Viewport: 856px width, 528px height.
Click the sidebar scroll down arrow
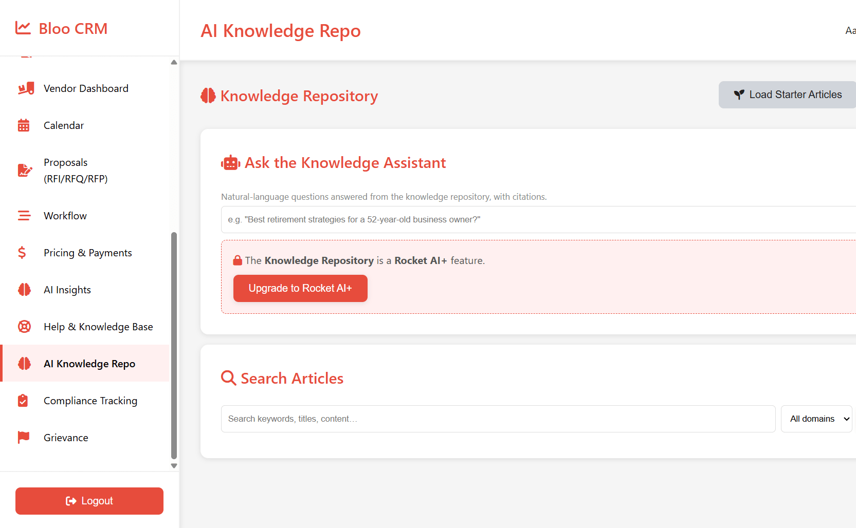pyautogui.click(x=174, y=466)
